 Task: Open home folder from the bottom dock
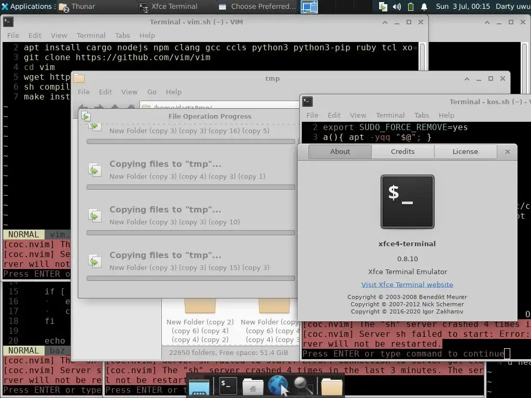click(x=253, y=387)
